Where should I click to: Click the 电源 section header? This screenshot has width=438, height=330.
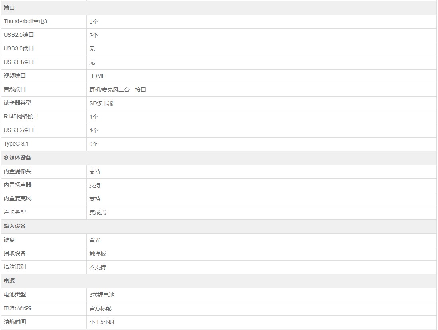[9, 281]
